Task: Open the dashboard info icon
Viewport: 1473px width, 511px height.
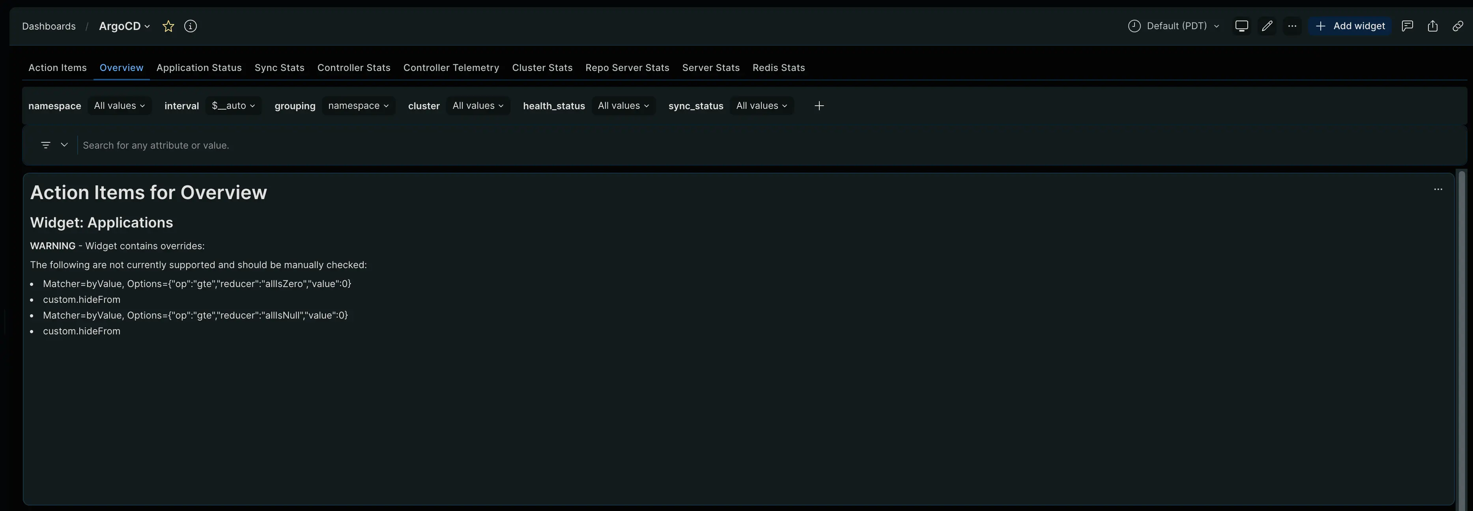Action: [x=191, y=26]
